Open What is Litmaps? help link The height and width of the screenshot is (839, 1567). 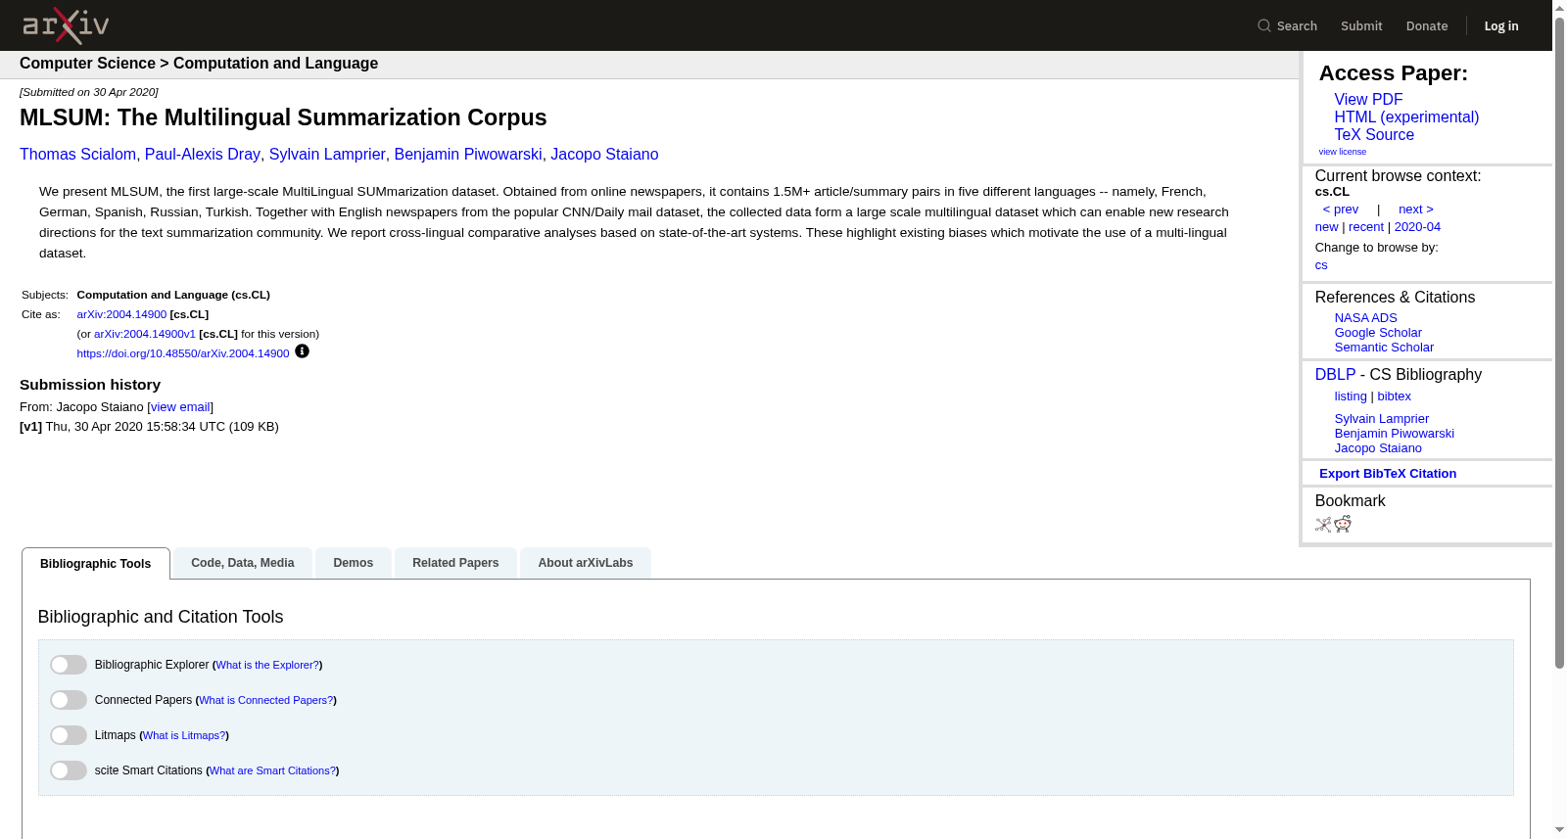pos(184,735)
